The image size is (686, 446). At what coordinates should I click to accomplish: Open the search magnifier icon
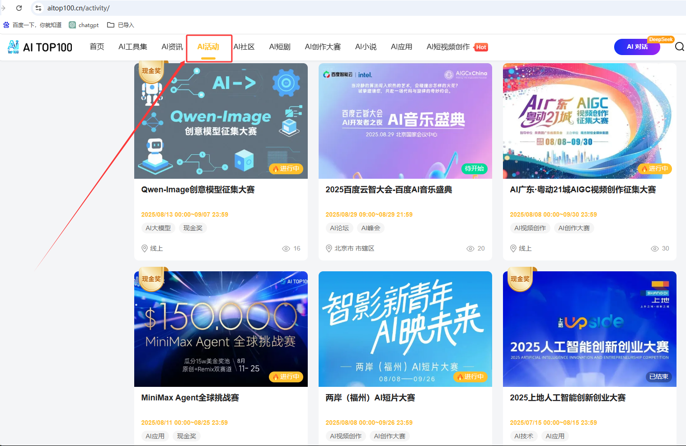[x=679, y=47]
